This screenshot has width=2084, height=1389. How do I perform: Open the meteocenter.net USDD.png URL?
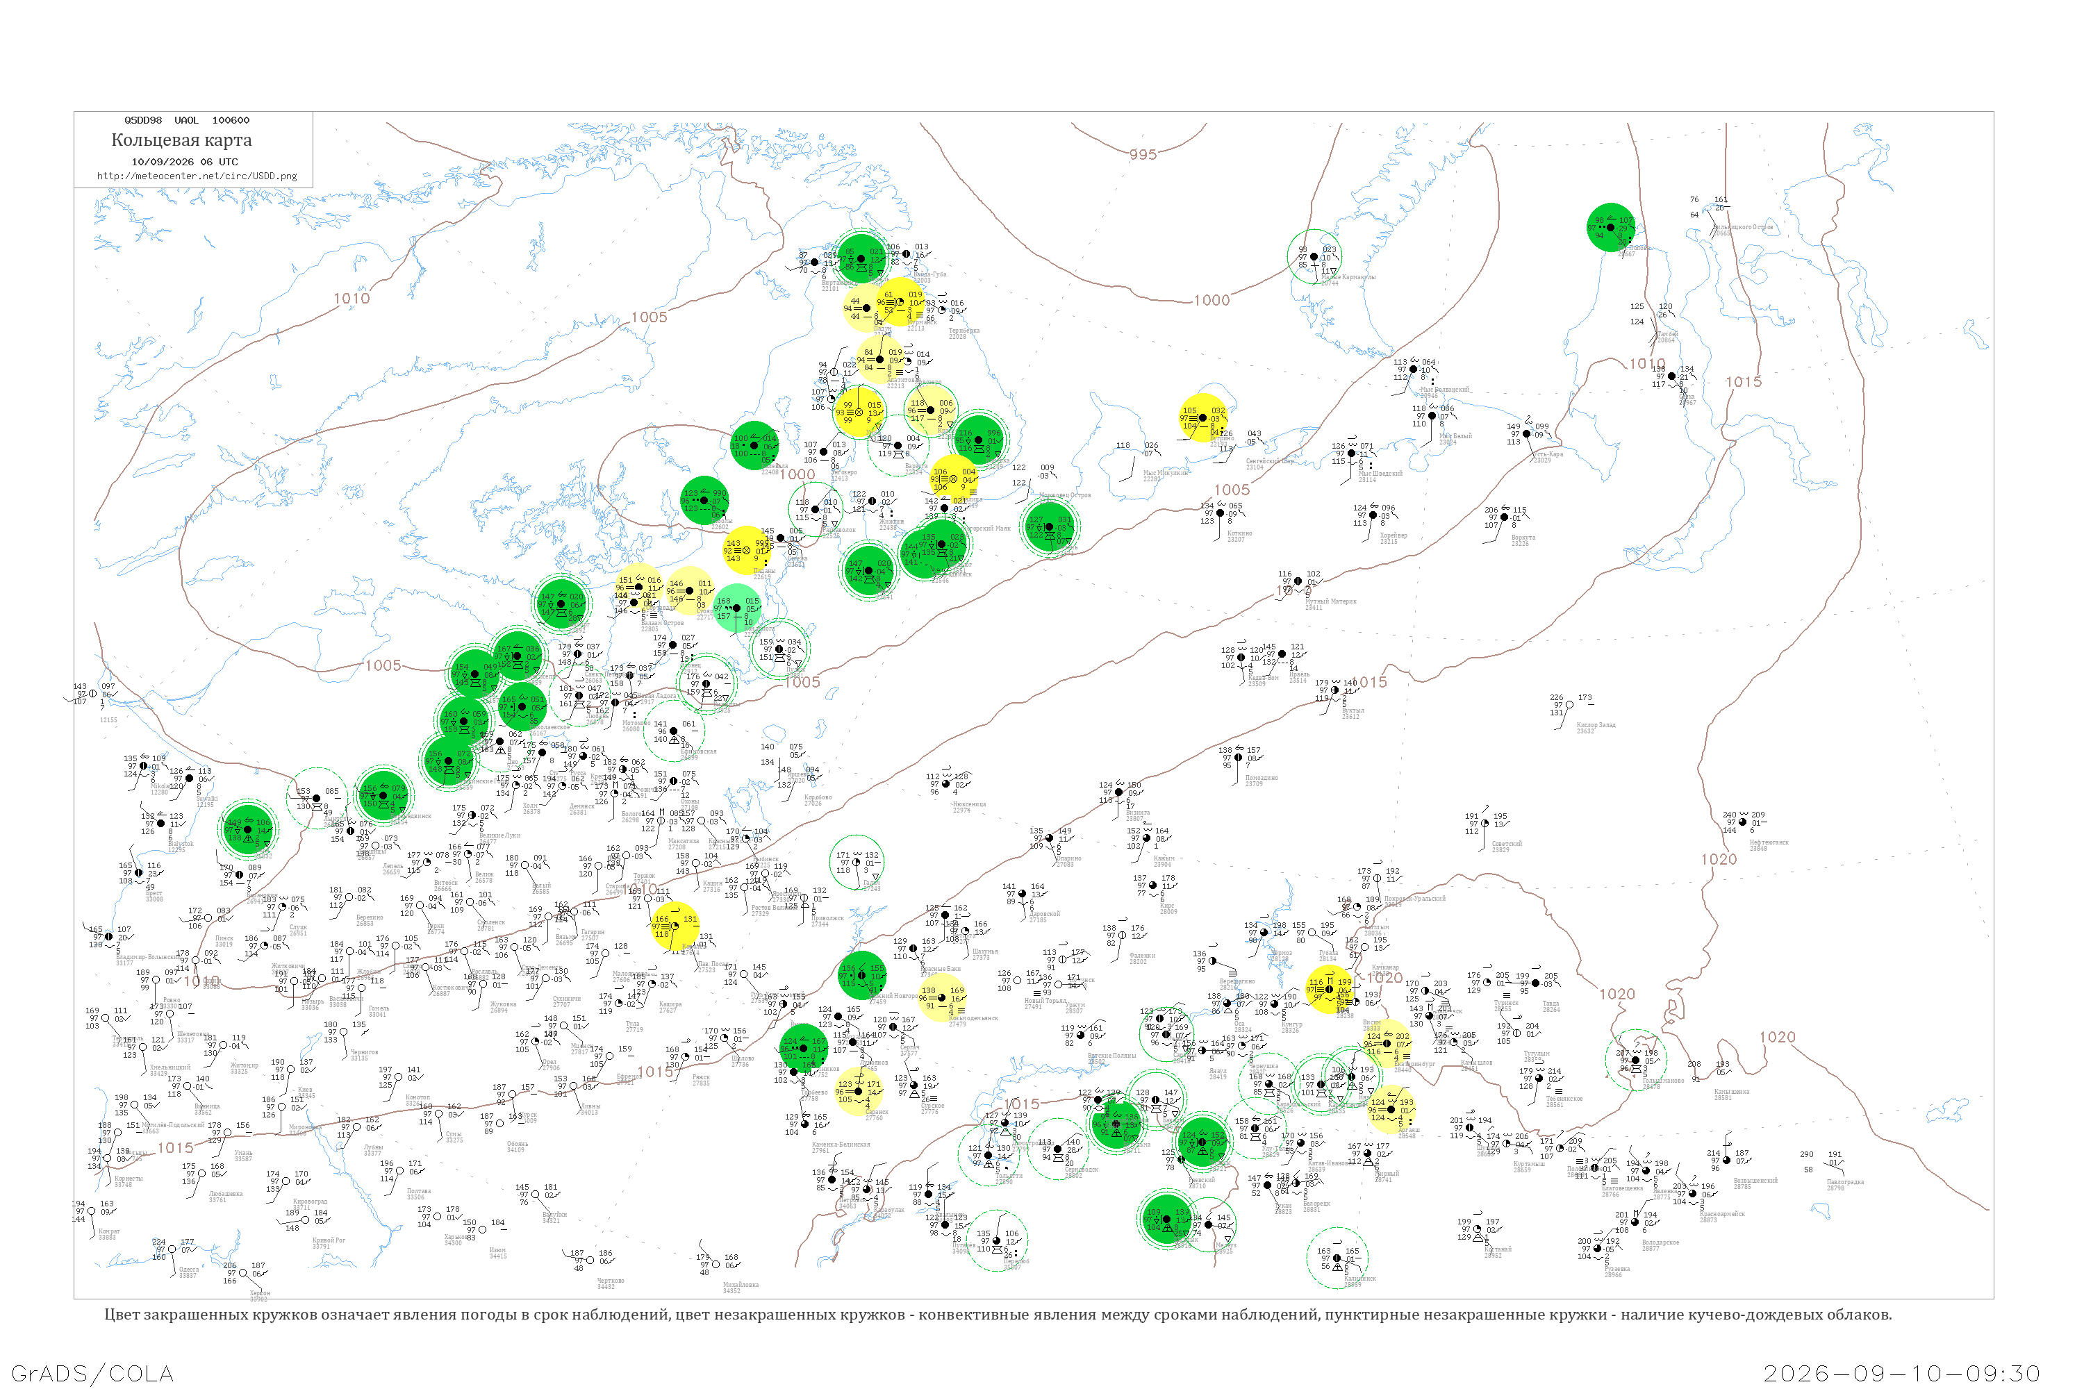coord(197,176)
